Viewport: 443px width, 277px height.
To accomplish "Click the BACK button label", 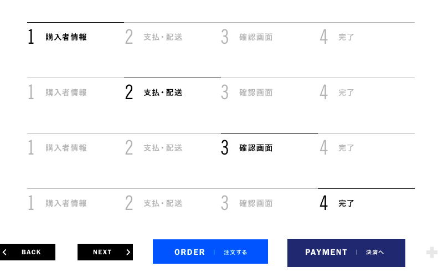I will pos(31,252).
